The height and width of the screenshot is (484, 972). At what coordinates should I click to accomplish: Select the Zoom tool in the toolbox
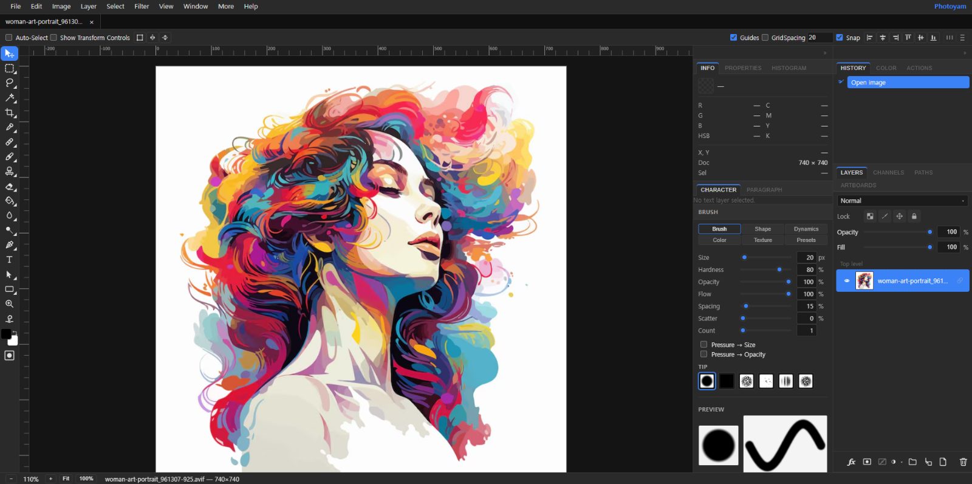(x=9, y=304)
